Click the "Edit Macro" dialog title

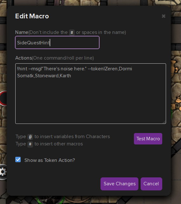32,16
